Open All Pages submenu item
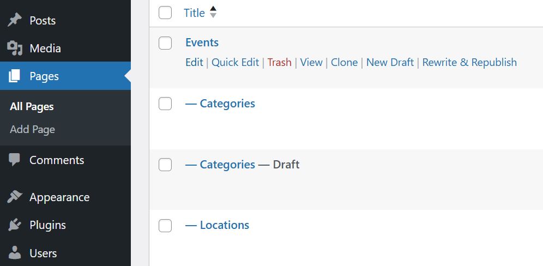The width and height of the screenshot is (543, 266). (32, 107)
